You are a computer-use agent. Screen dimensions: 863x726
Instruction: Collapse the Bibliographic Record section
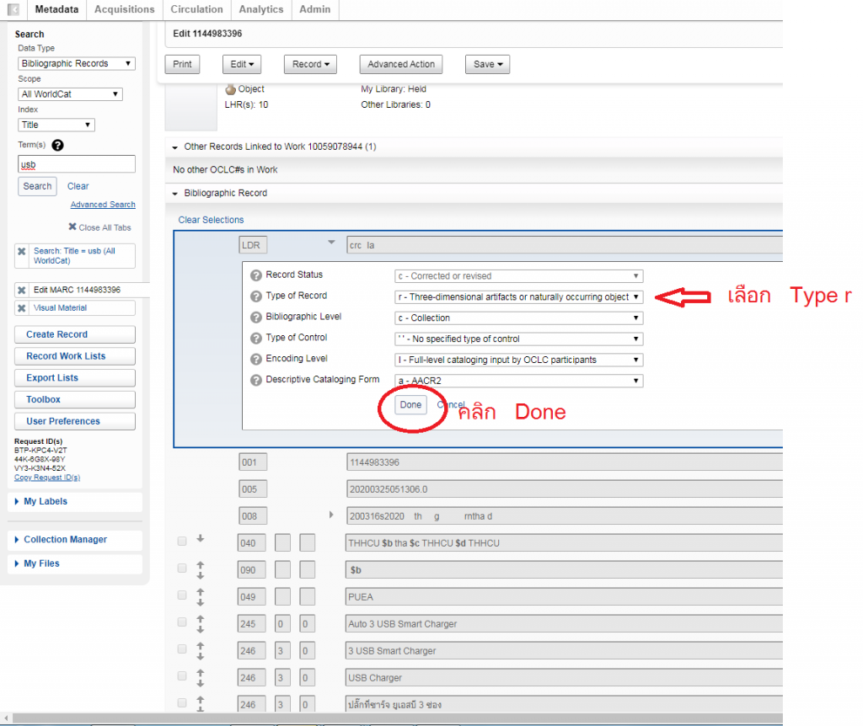coord(175,194)
